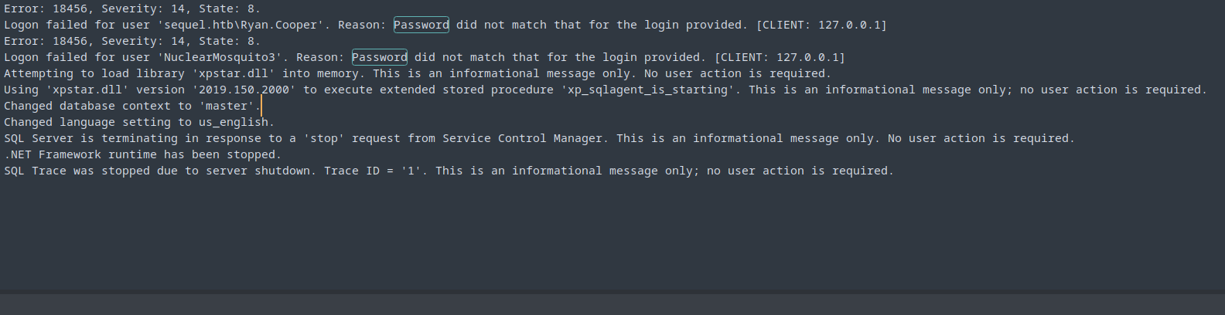Click the second 'Error: 18456' line
Viewport: 1225px width, 315px height.
[x=132, y=41]
